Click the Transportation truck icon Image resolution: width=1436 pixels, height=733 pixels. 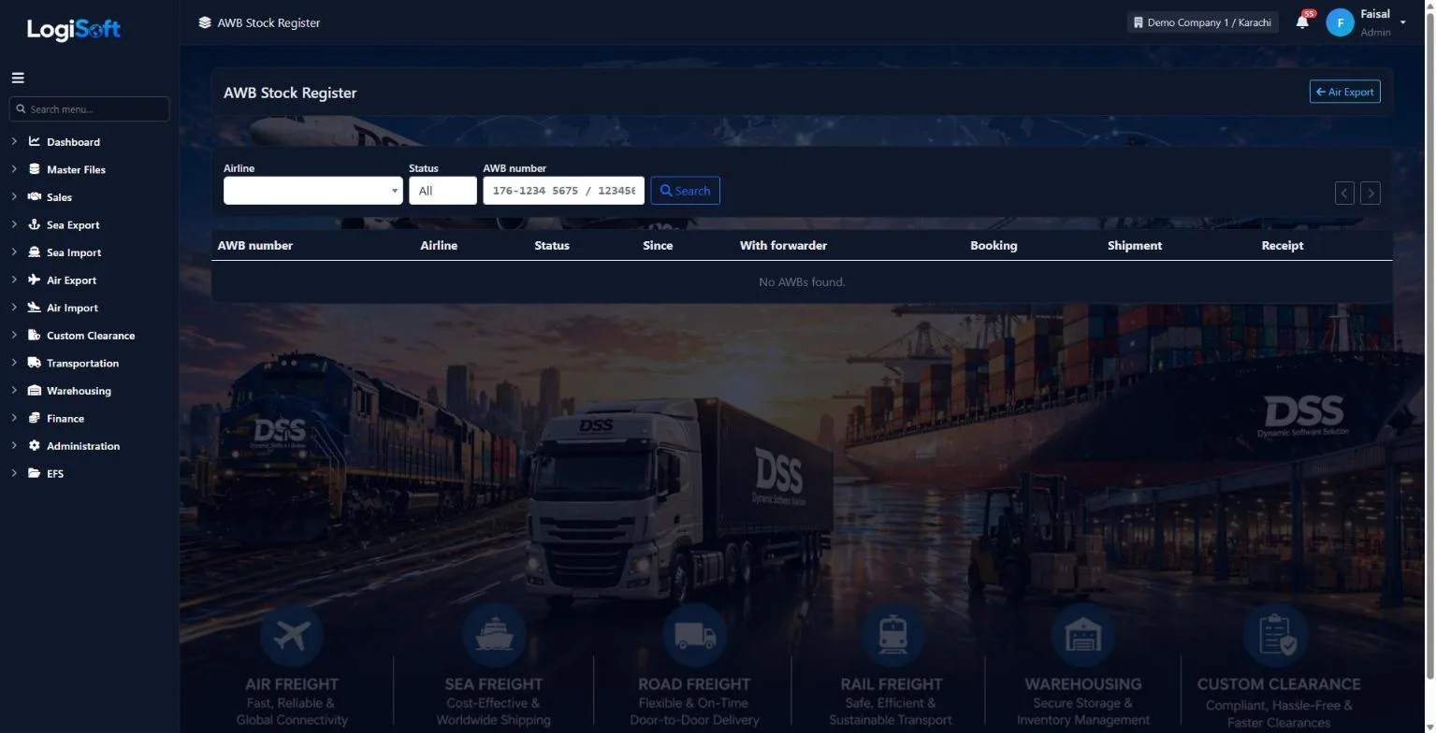point(35,363)
